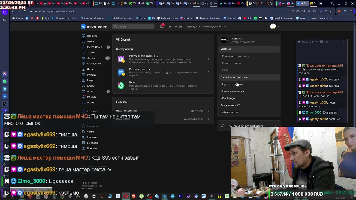Open Звонки in the left menu
Viewport: 356px width, 200px height.
pos(91,52)
